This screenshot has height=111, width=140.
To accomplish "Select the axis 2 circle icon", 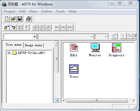I will [42, 27].
